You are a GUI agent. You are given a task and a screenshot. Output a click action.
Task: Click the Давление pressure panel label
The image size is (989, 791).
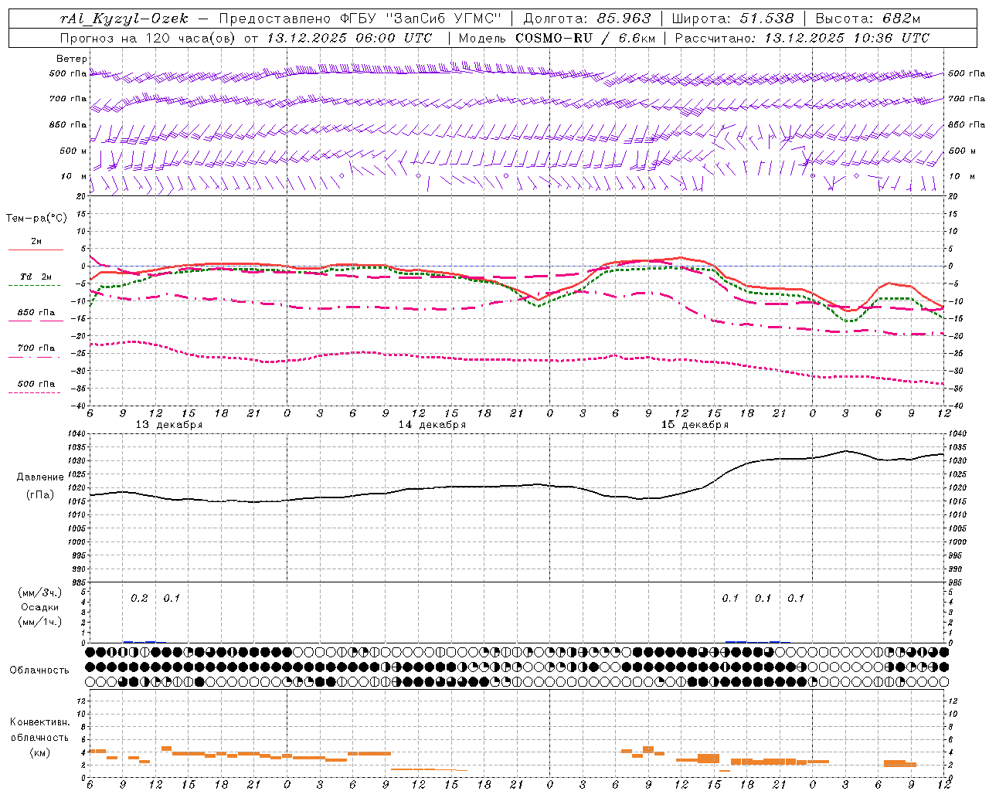click(x=40, y=477)
